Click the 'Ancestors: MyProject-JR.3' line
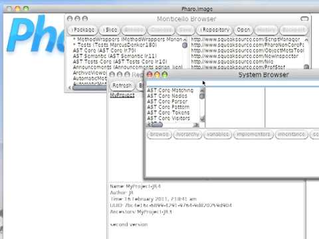 point(141,212)
